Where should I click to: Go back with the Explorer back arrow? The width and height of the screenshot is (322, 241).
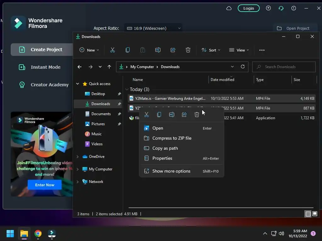click(x=80, y=67)
